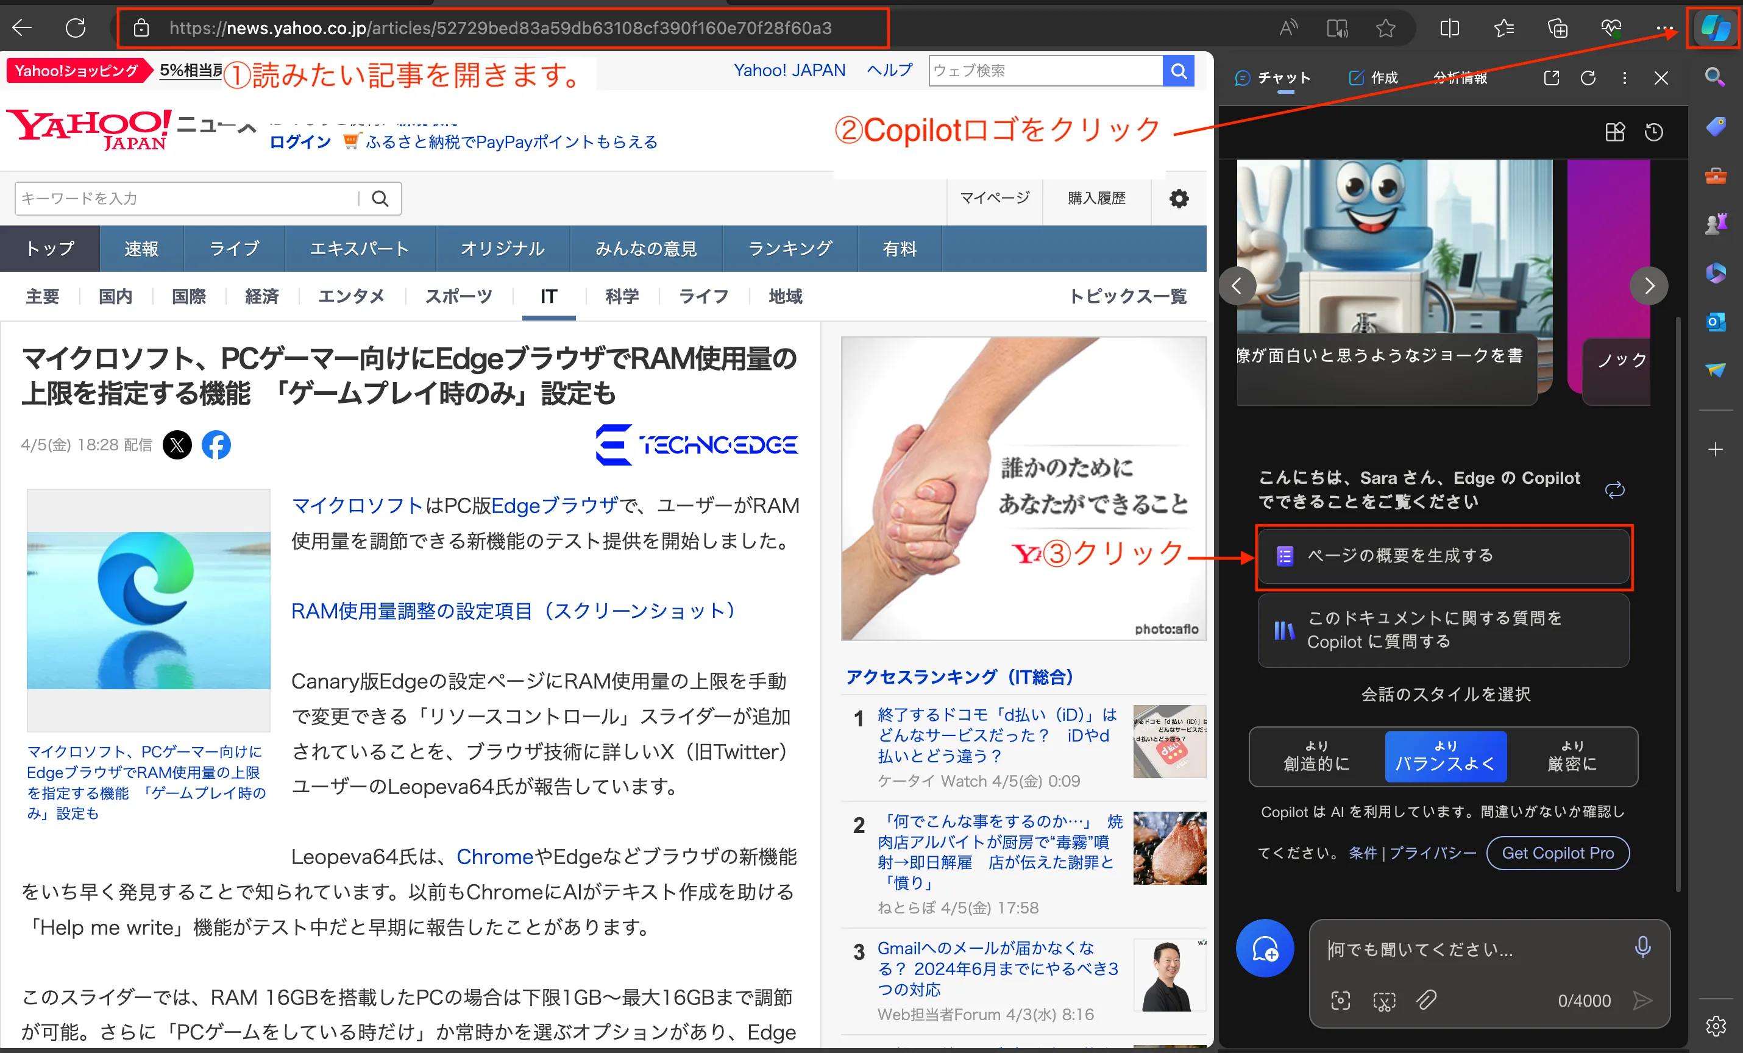Open the Collections panel
1743x1053 pixels.
click(x=1558, y=28)
